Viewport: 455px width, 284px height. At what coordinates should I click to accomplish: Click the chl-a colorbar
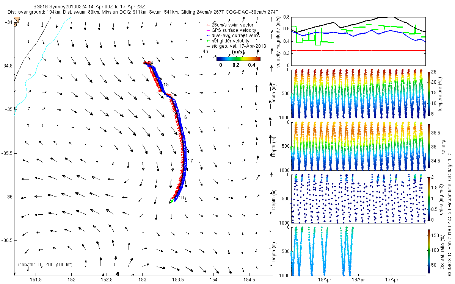428,198
